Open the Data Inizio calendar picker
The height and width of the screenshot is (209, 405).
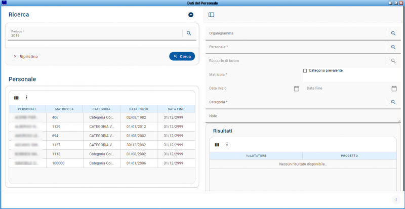(x=297, y=89)
